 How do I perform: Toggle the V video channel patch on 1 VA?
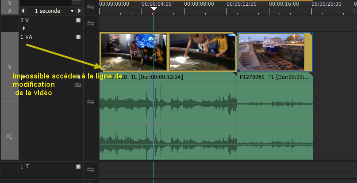point(9,67)
